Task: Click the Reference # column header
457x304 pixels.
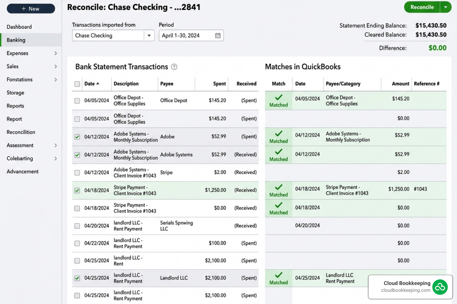Action: 427,84
